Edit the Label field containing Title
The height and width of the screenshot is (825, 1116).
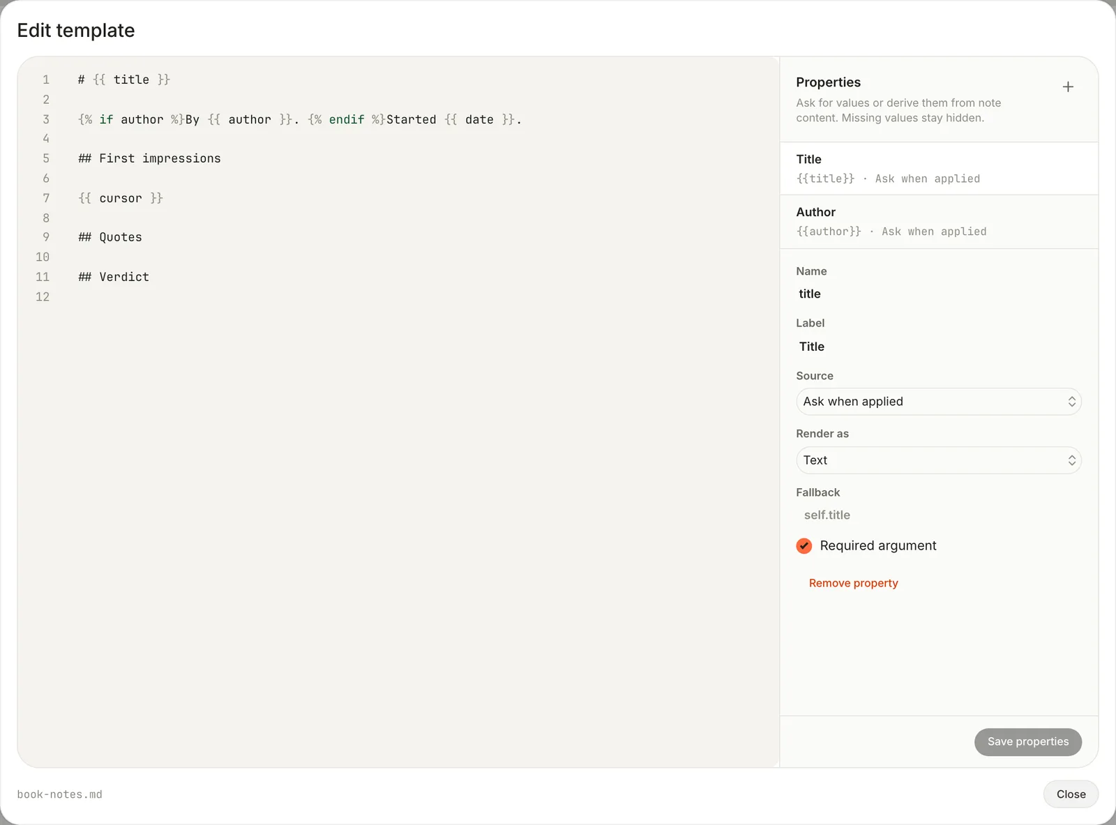(x=938, y=347)
